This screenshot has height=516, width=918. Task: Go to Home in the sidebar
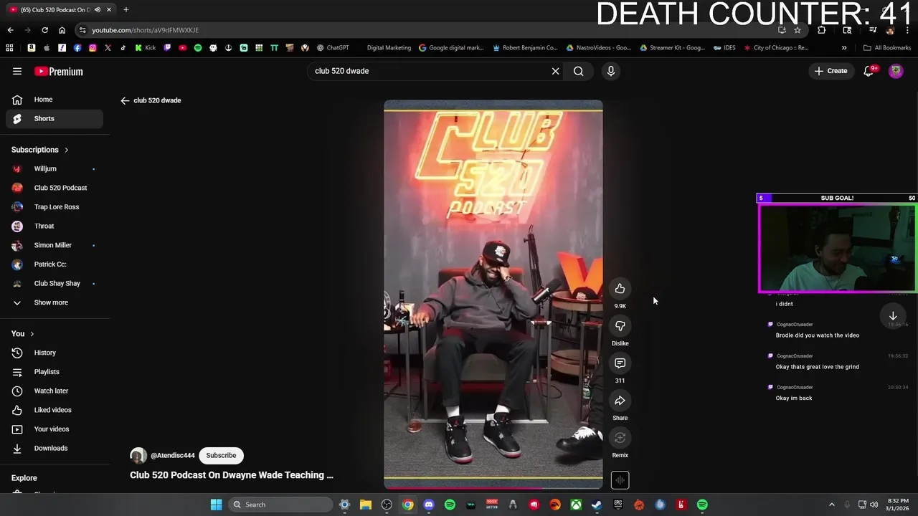pos(55,100)
